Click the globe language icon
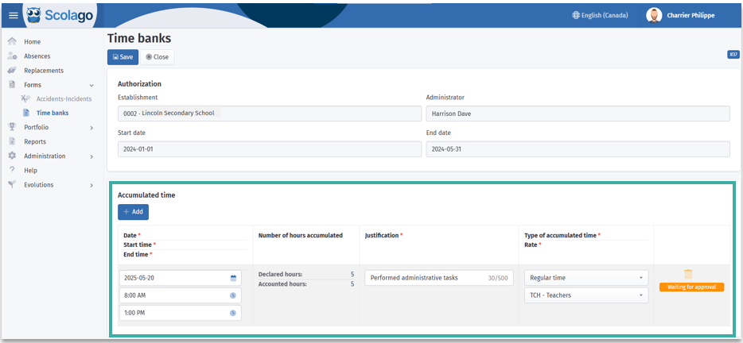The width and height of the screenshot is (743, 343). click(576, 15)
